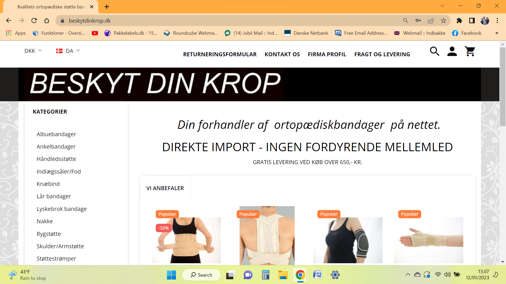
Task: Open the Chrome extensions puzzle icon
Action: click(x=459, y=21)
